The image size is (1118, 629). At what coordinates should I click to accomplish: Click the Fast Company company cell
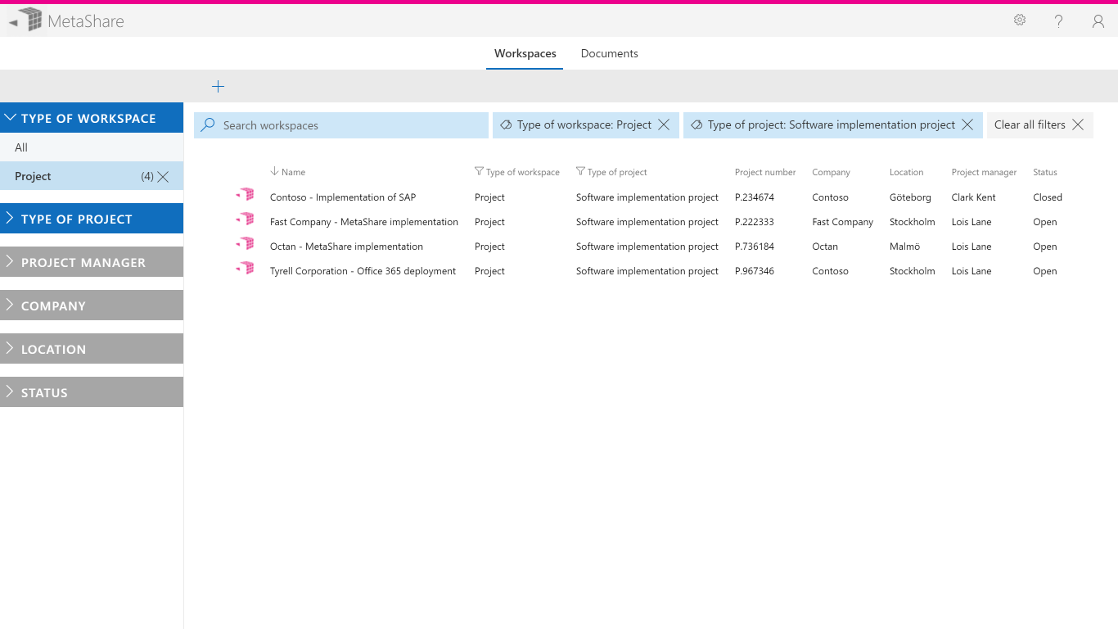(x=843, y=222)
